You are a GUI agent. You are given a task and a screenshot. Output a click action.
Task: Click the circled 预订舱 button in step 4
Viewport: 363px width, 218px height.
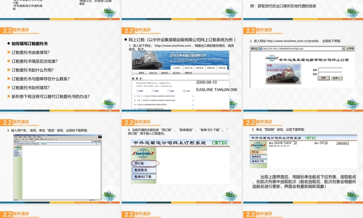point(144,163)
